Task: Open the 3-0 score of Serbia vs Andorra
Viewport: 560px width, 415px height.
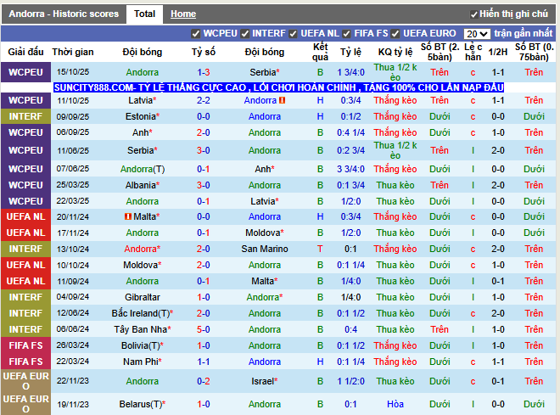Action: click(204, 150)
